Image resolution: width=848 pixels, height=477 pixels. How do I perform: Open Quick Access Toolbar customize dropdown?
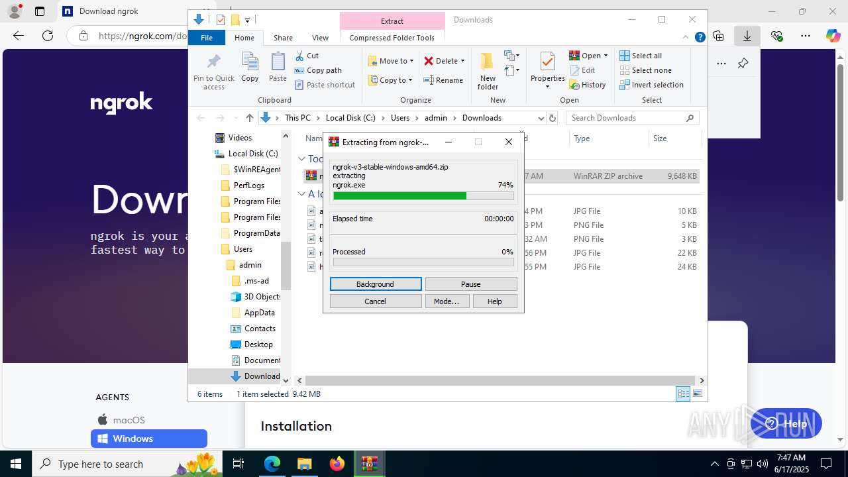click(x=247, y=20)
